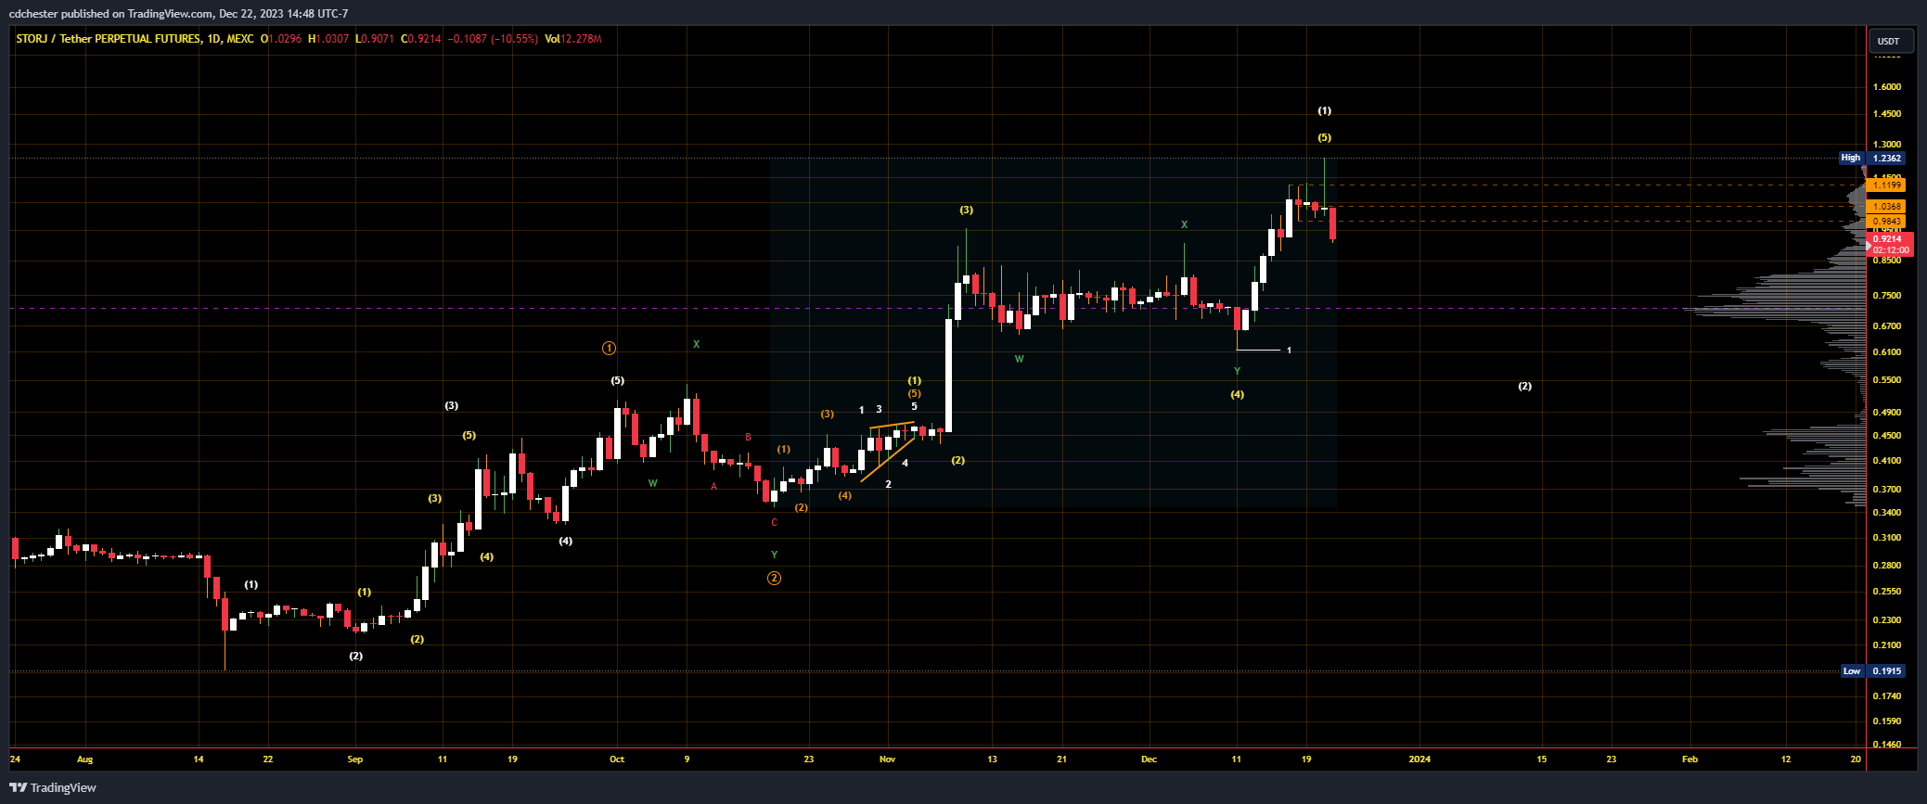Image resolution: width=1927 pixels, height=804 pixels.
Task: Click the 1D, MEXC interval text in title
Action: (228, 39)
